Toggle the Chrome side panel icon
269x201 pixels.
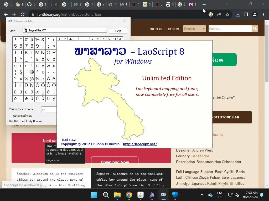[246, 15]
